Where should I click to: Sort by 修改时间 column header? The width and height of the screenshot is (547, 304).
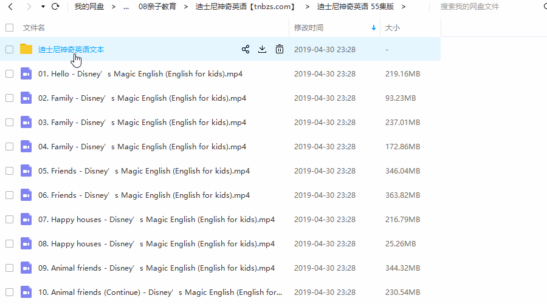coord(309,28)
